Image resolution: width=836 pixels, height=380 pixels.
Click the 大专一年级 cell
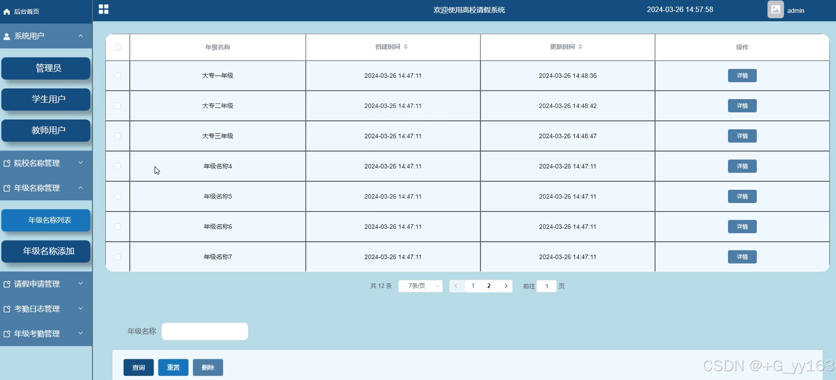[218, 76]
